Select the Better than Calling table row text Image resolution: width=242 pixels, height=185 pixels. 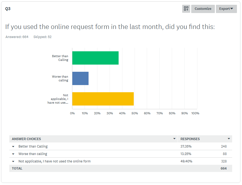tap(33, 146)
